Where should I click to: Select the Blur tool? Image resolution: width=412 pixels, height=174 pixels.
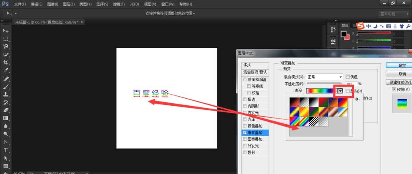[x=6, y=126]
